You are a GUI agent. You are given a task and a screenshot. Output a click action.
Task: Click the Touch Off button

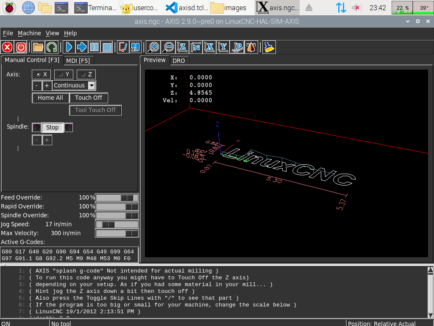pyautogui.click(x=88, y=98)
